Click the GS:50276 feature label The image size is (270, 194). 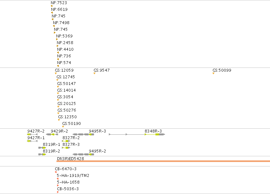click(67, 110)
